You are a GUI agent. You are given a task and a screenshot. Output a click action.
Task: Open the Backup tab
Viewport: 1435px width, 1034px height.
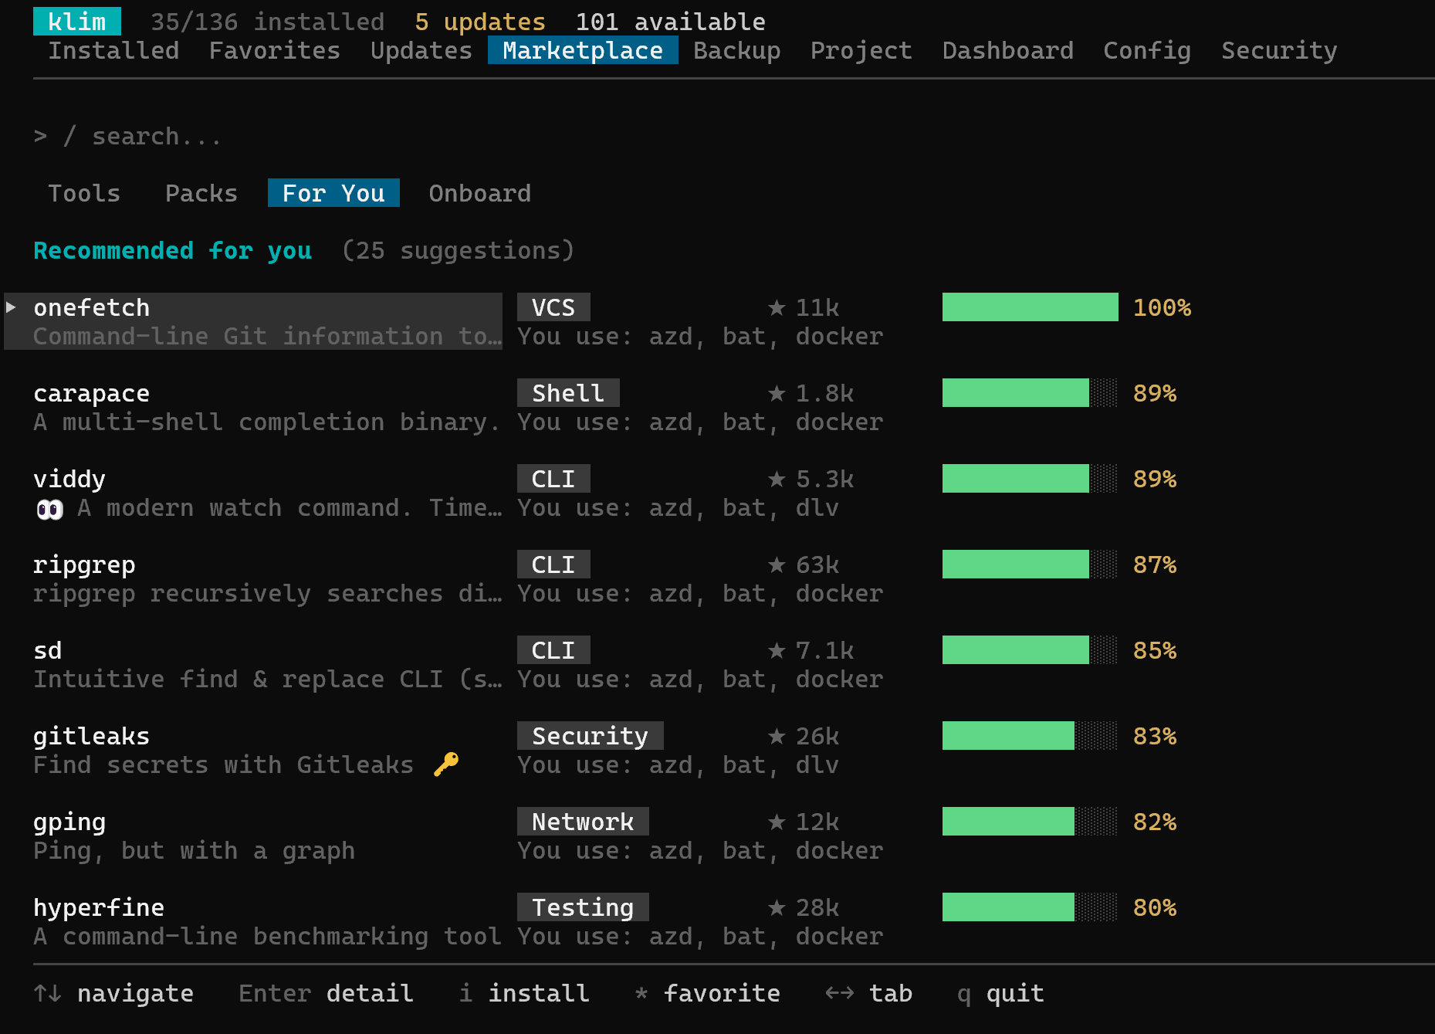pos(737,51)
